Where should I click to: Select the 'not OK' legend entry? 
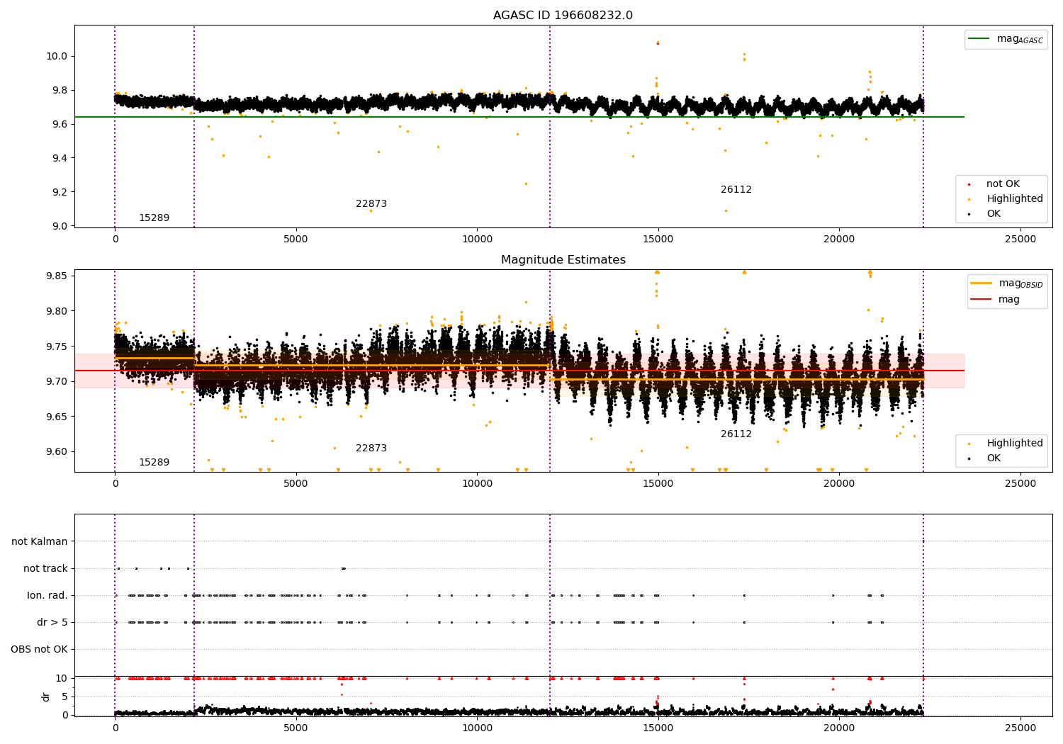[x=1003, y=184]
